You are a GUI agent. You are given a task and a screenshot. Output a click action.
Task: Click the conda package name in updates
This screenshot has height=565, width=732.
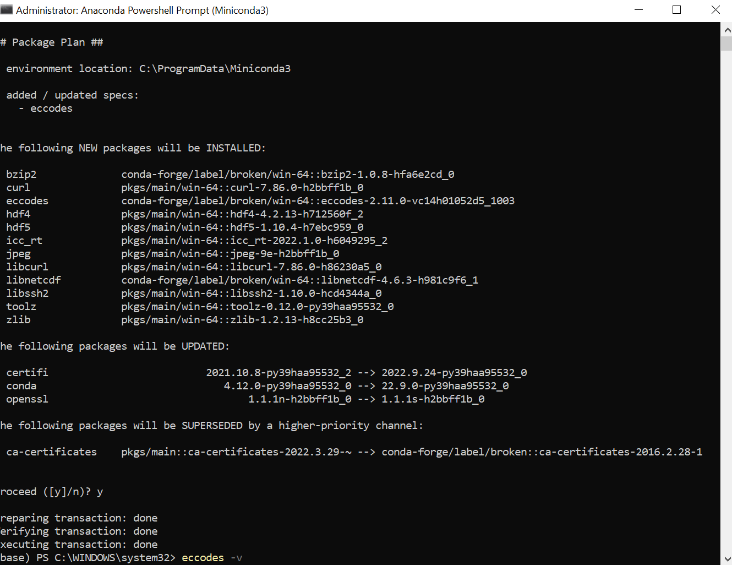tap(21, 386)
